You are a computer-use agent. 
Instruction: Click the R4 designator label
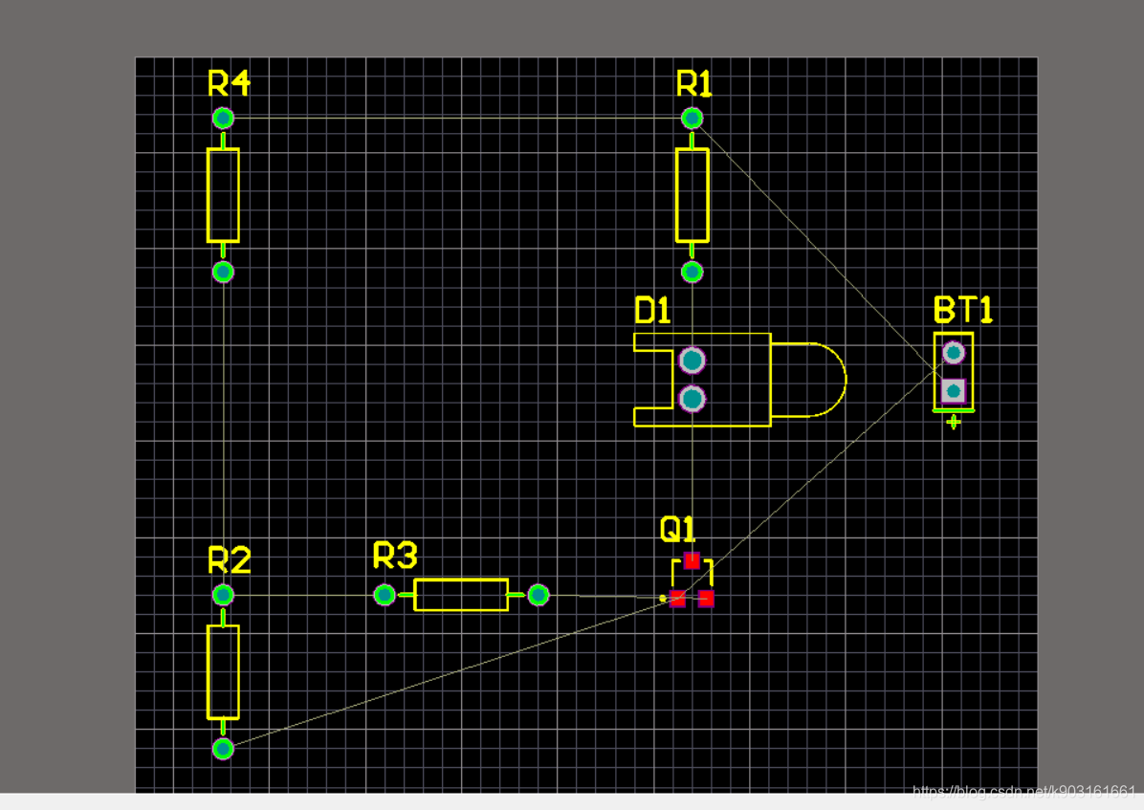click(x=229, y=84)
